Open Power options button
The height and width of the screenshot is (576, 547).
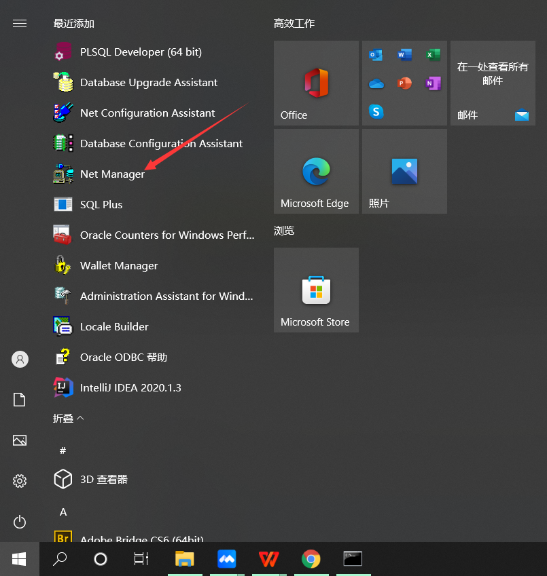[x=20, y=522]
